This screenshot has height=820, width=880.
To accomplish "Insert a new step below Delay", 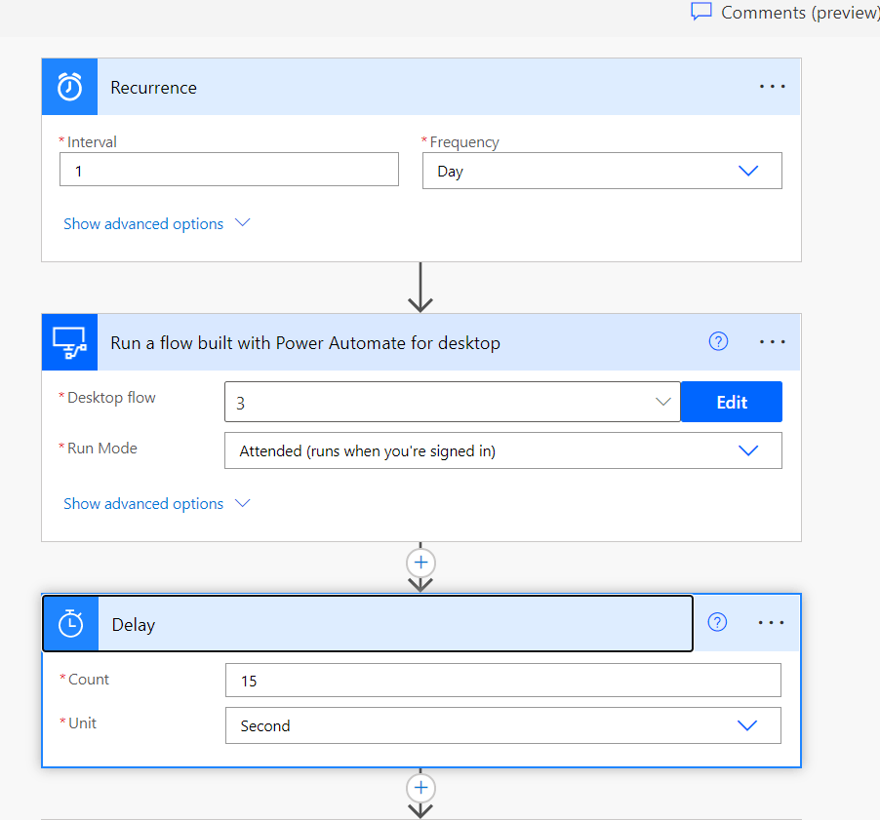I will (x=420, y=788).
